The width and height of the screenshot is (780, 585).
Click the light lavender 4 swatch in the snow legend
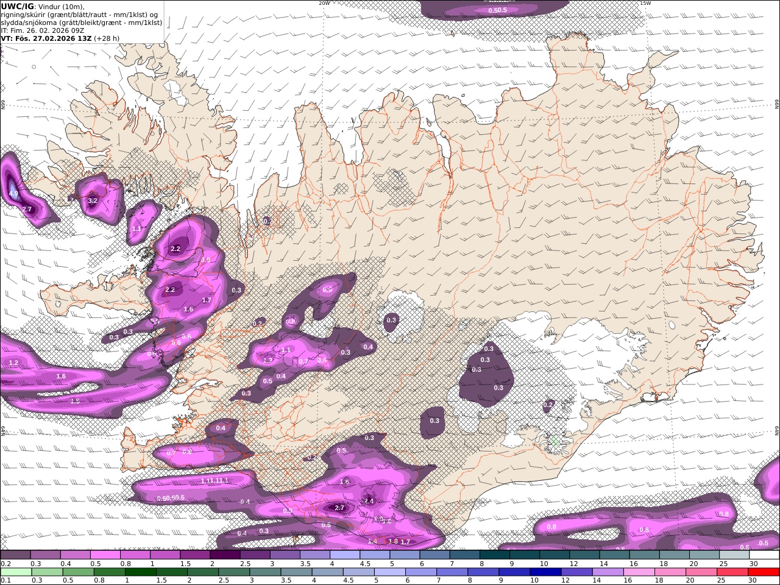pyautogui.click(x=344, y=555)
